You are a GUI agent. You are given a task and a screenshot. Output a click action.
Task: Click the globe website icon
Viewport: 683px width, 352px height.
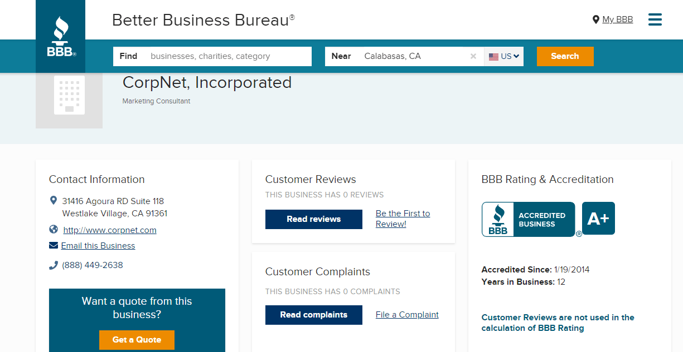(x=54, y=229)
